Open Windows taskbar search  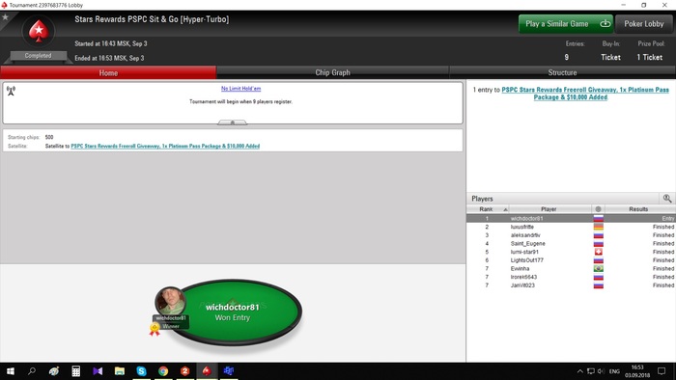[32, 371]
